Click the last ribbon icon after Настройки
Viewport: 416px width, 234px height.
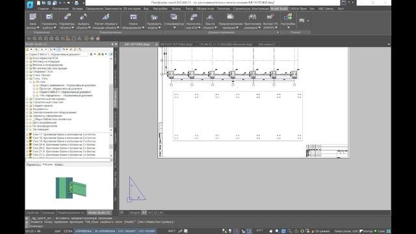coord(302,20)
